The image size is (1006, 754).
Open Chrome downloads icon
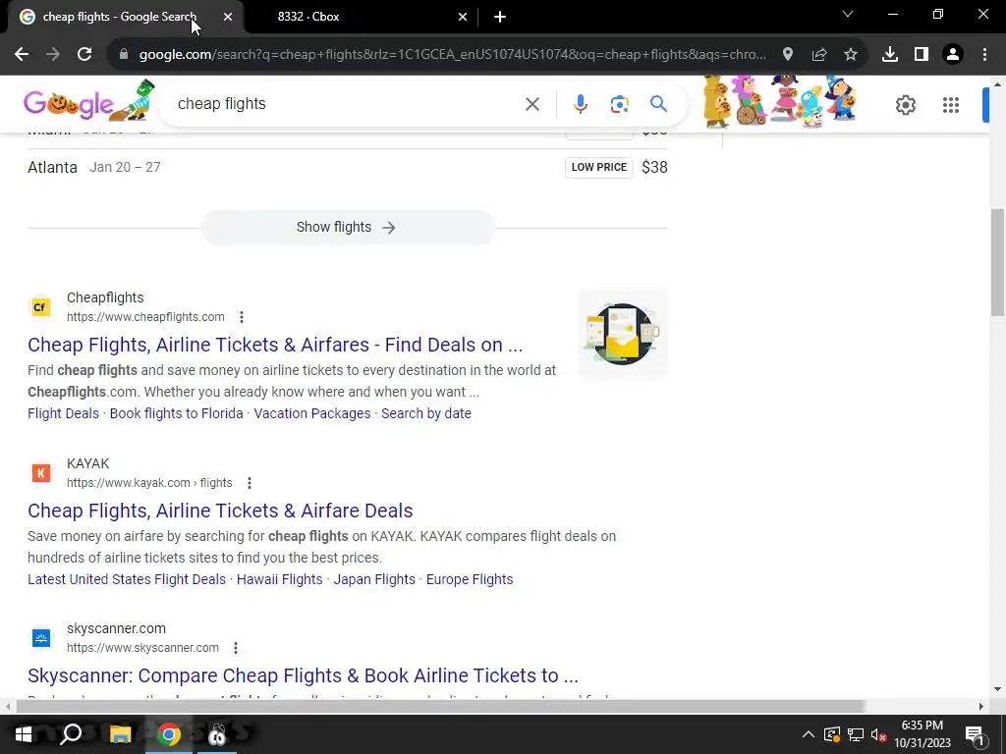[x=889, y=55]
